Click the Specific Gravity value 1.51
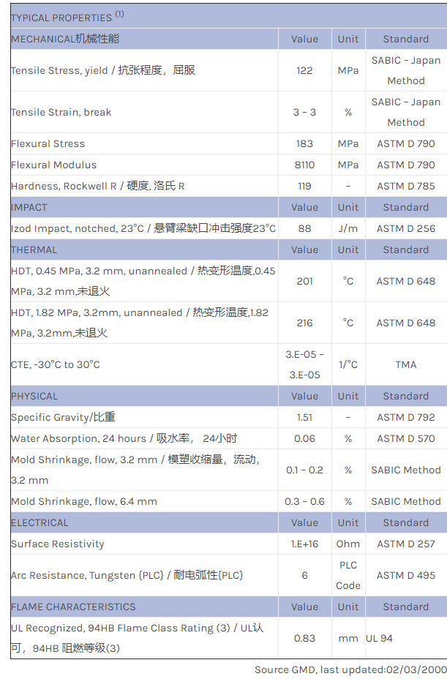 304,417
